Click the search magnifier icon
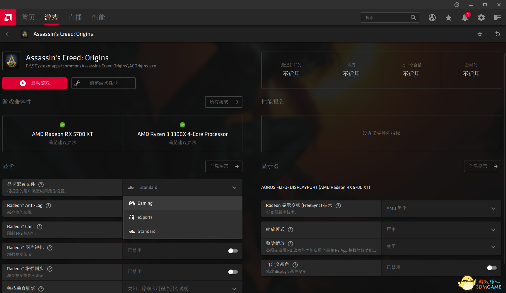Viewport: 506px width, 293px height. click(413, 18)
